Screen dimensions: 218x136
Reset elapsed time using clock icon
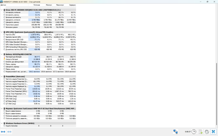click(194, 132)
